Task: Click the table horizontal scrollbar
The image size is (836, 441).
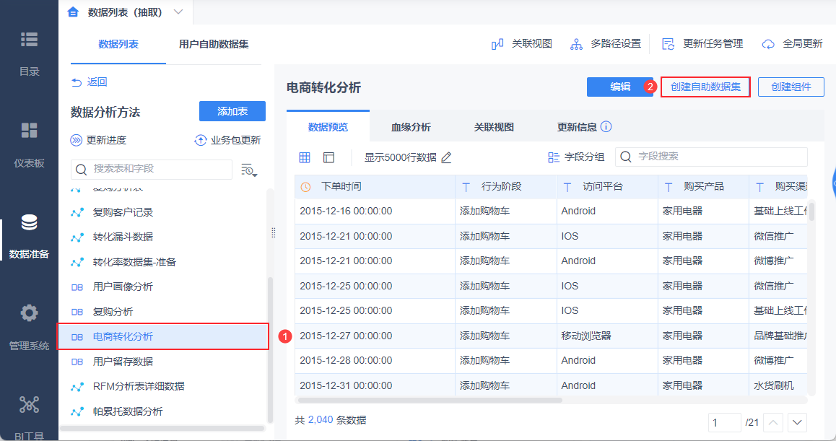Action: [x=430, y=400]
